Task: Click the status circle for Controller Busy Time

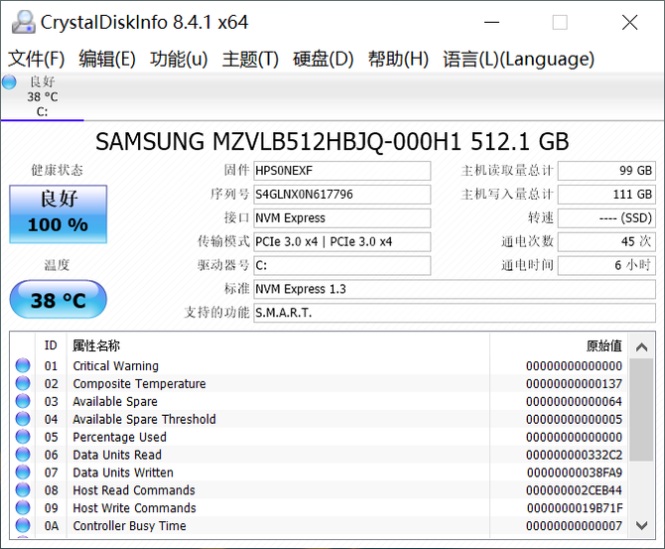Action: coord(23,525)
